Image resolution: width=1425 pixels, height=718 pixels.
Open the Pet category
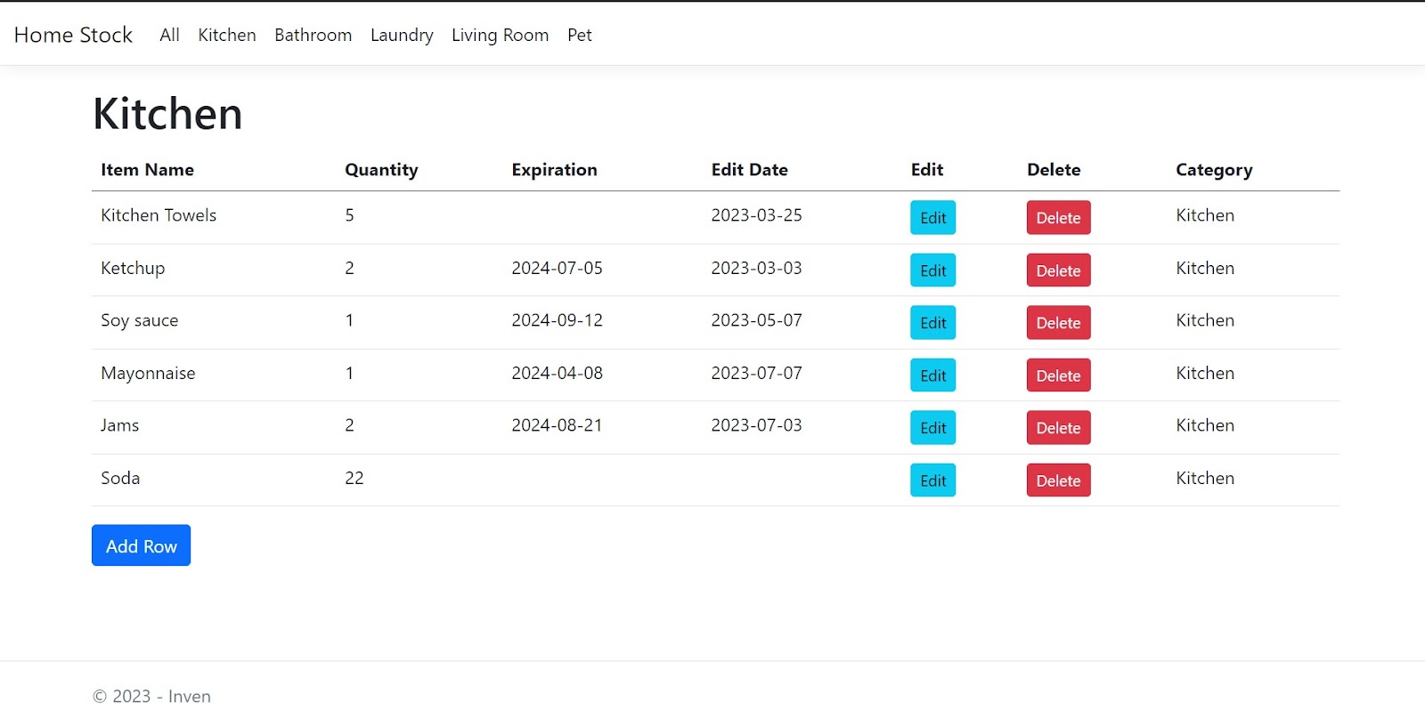(x=580, y=35)
